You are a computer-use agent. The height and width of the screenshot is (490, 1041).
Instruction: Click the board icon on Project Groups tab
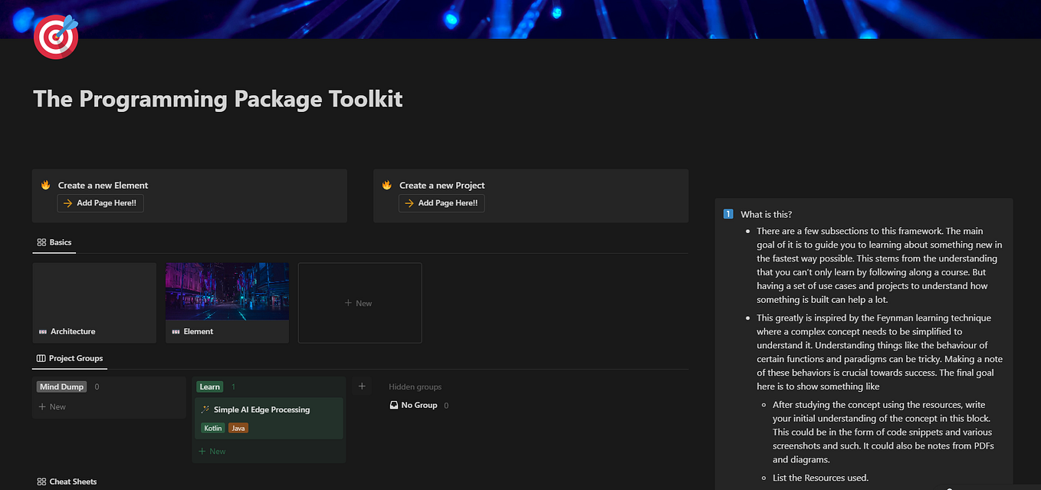pyautogui.click(x=41, y=358)
